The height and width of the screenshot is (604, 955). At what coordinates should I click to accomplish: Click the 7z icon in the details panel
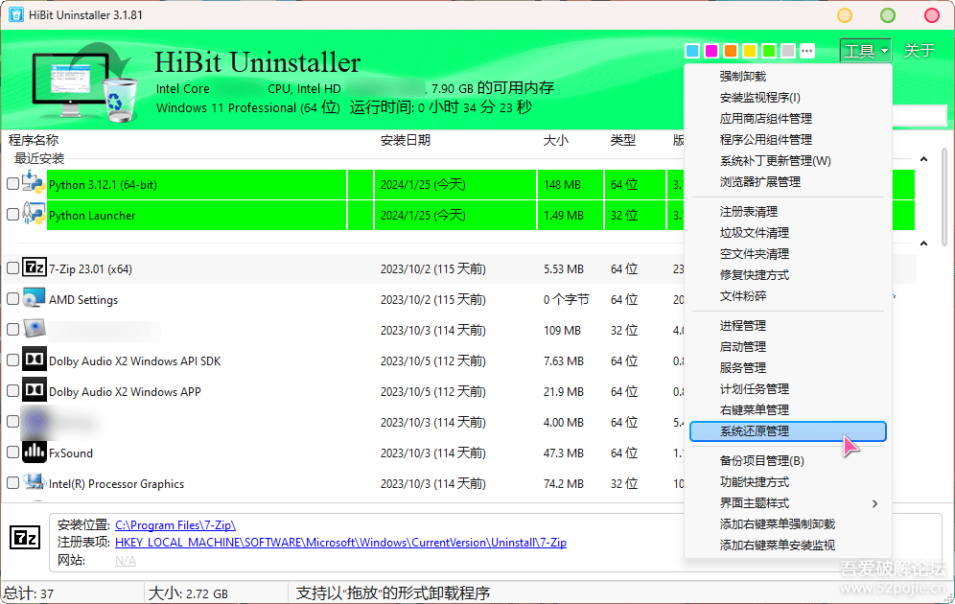pyautogui.click(x=25, y=538)
